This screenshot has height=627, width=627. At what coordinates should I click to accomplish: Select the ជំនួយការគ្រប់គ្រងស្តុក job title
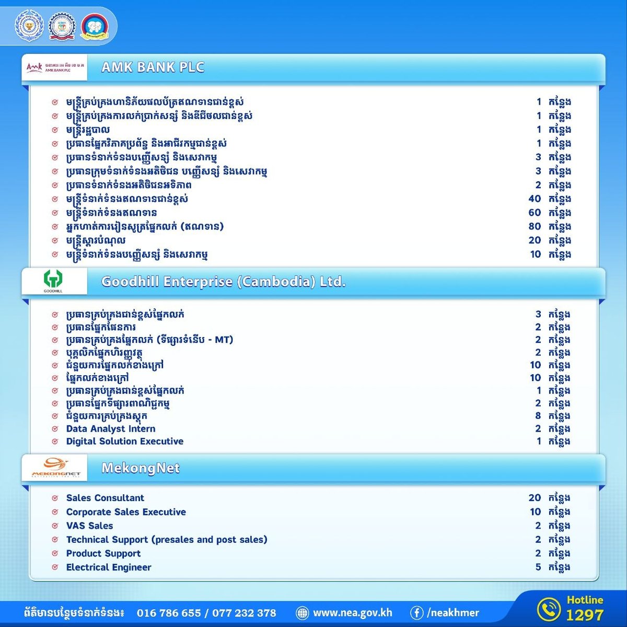107,416
